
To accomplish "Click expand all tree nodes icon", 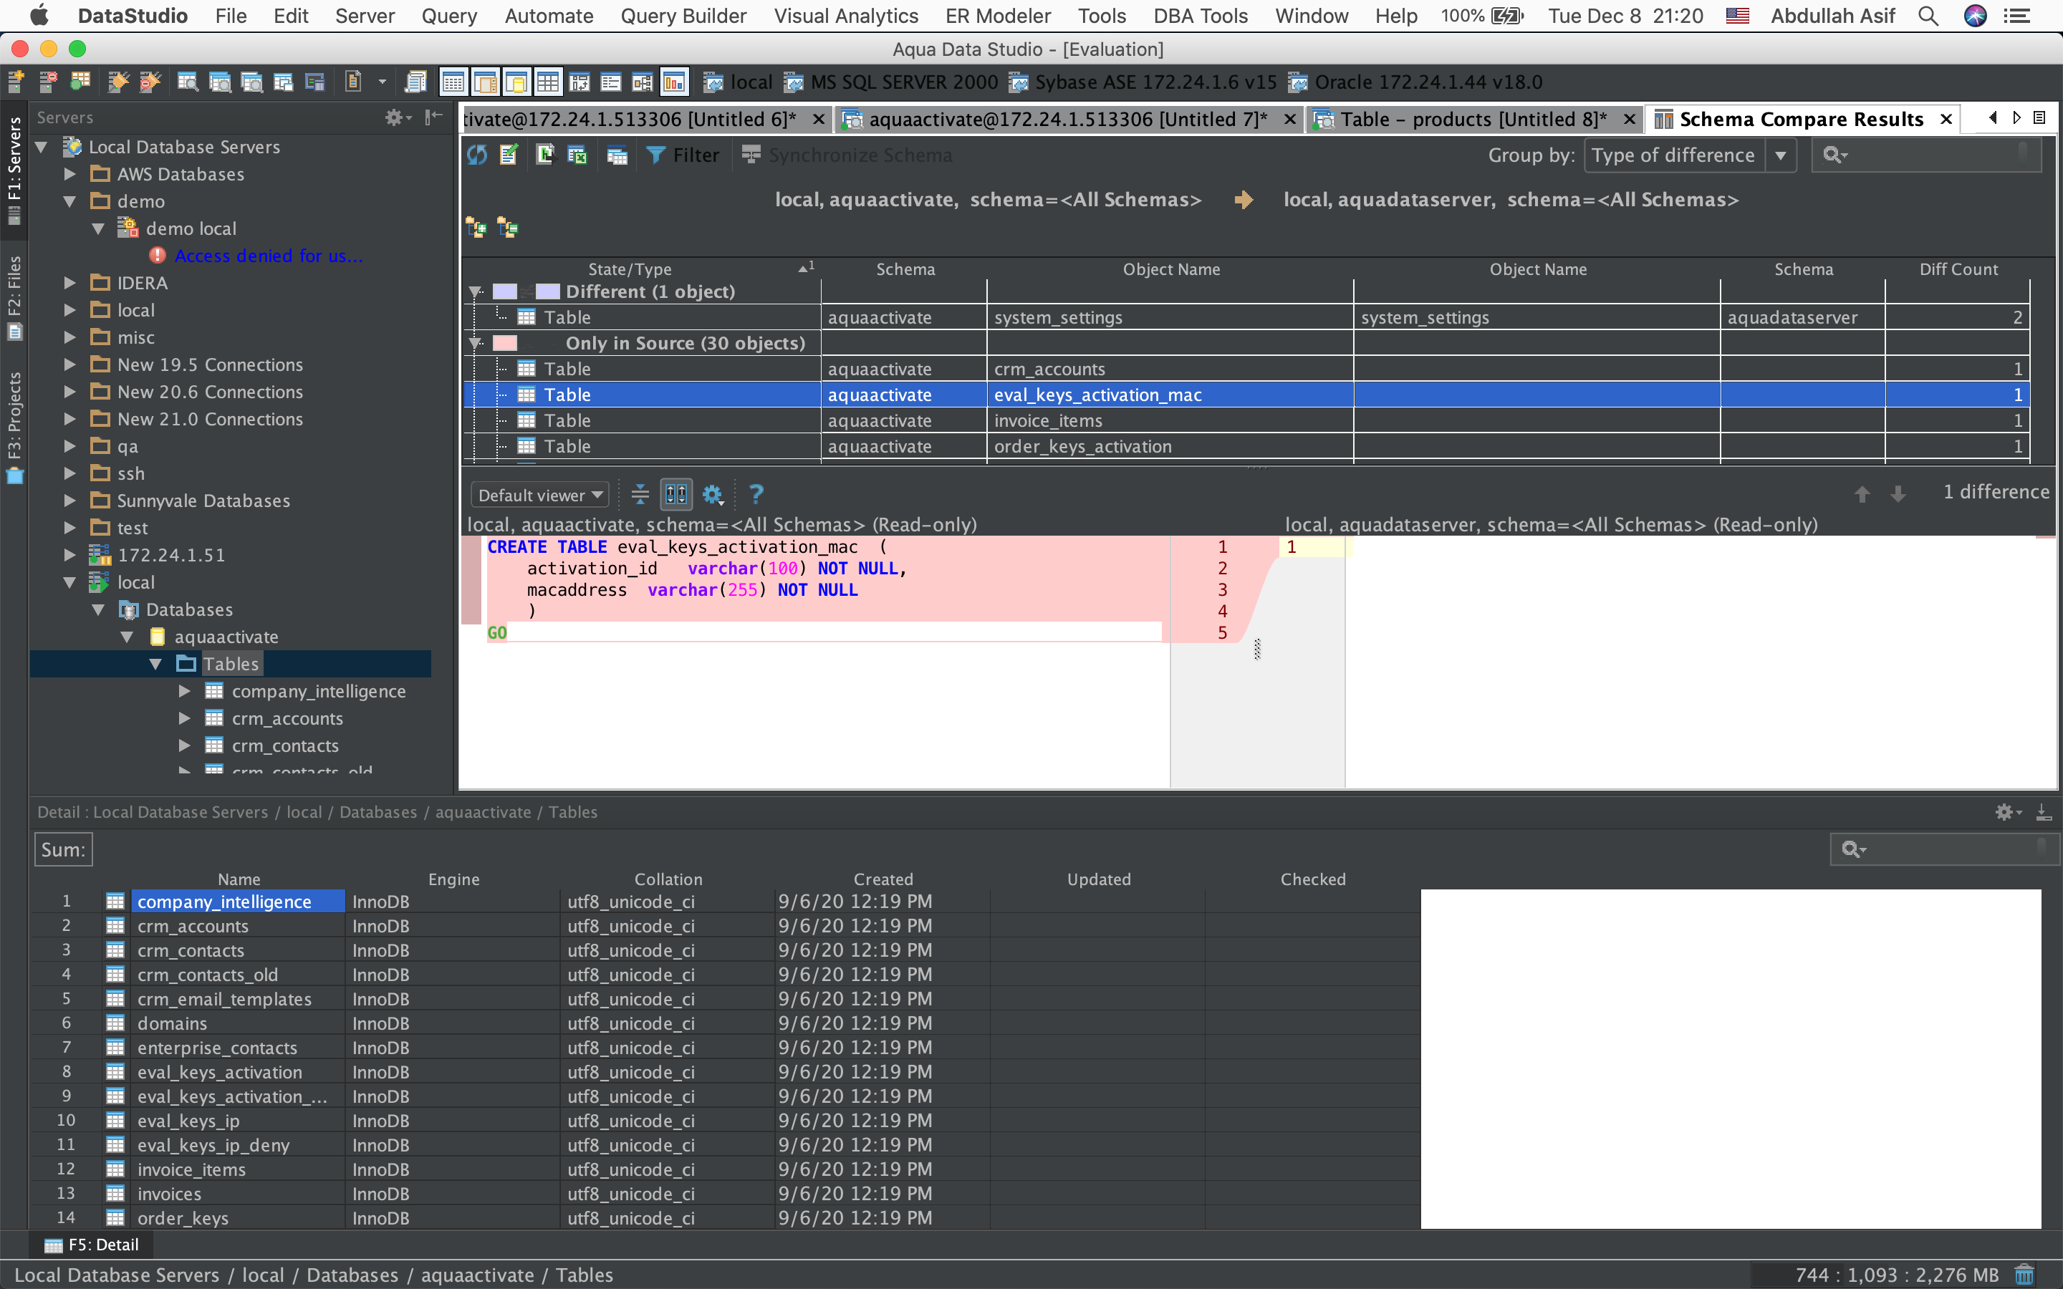I will click(x=476, y=228).
